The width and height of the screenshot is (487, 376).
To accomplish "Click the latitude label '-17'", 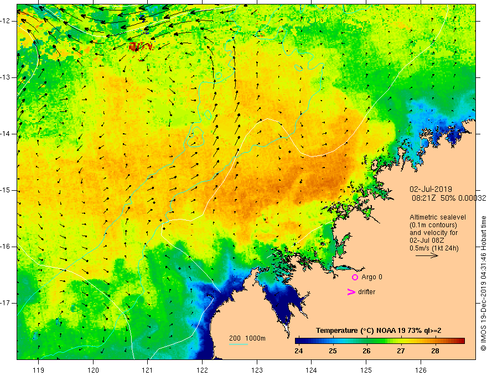I will [x=6, y=303].
